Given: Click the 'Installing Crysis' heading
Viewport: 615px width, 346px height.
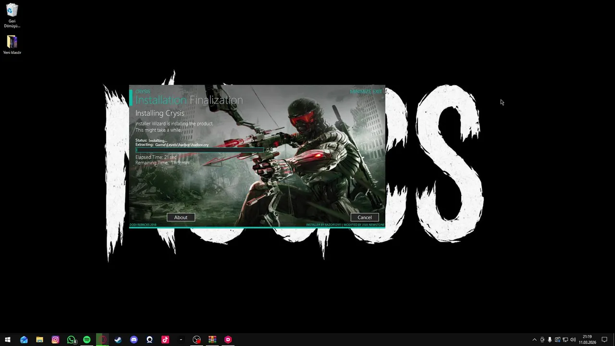Looking at the screenshot, I should (160, 113).
